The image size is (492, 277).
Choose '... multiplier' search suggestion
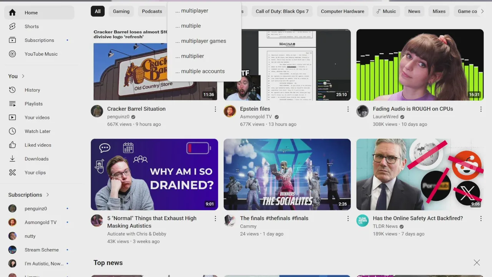pyautogui.click(x=204, y=56)
